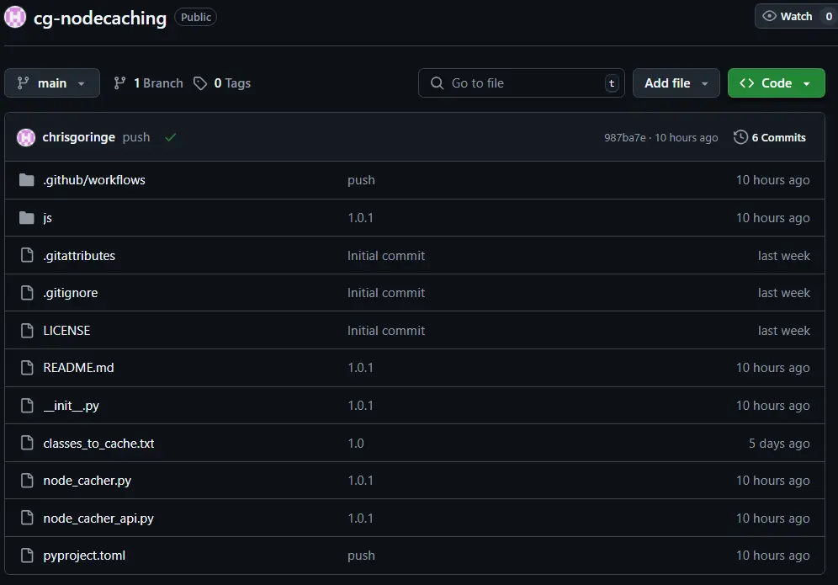The height and width of the screenshot is (585, 838).
Task: Open the pyproject.toml file
Action: pos(84,556)
